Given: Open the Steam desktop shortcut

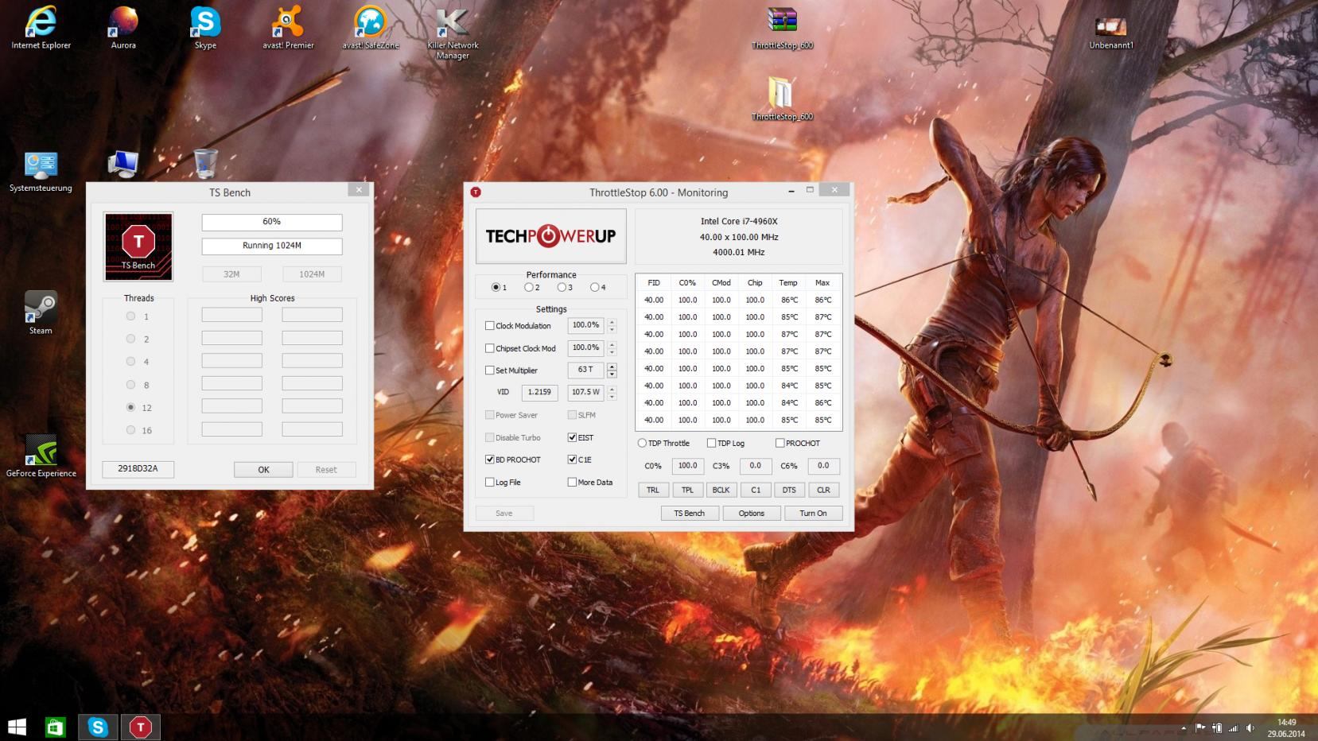Looking at the screenshot, I should pyautogui.click(x=41, y=312).
